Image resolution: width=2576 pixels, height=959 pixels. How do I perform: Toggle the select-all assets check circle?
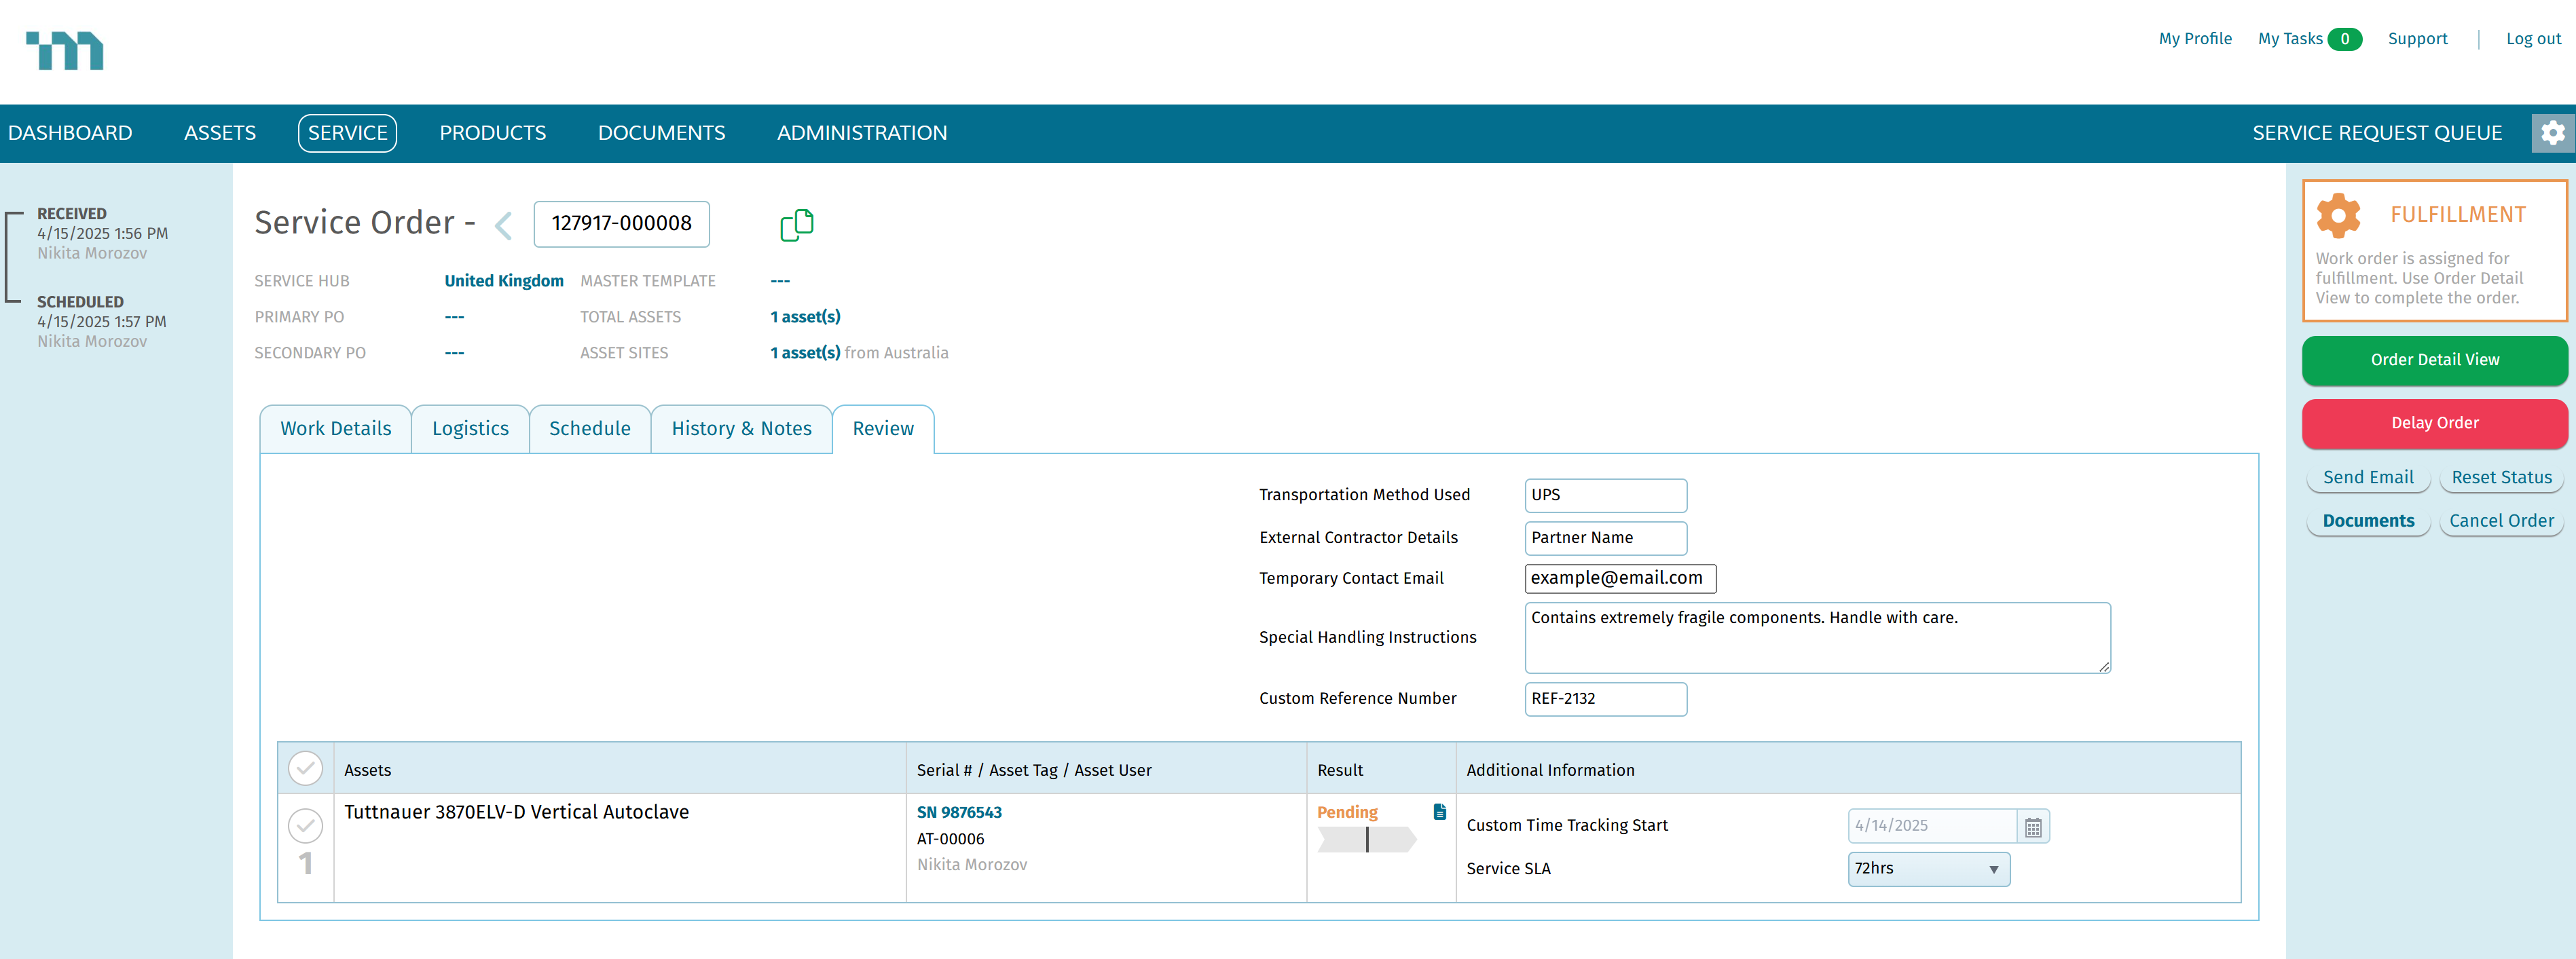pyautogui.click(x=305, y=769)
